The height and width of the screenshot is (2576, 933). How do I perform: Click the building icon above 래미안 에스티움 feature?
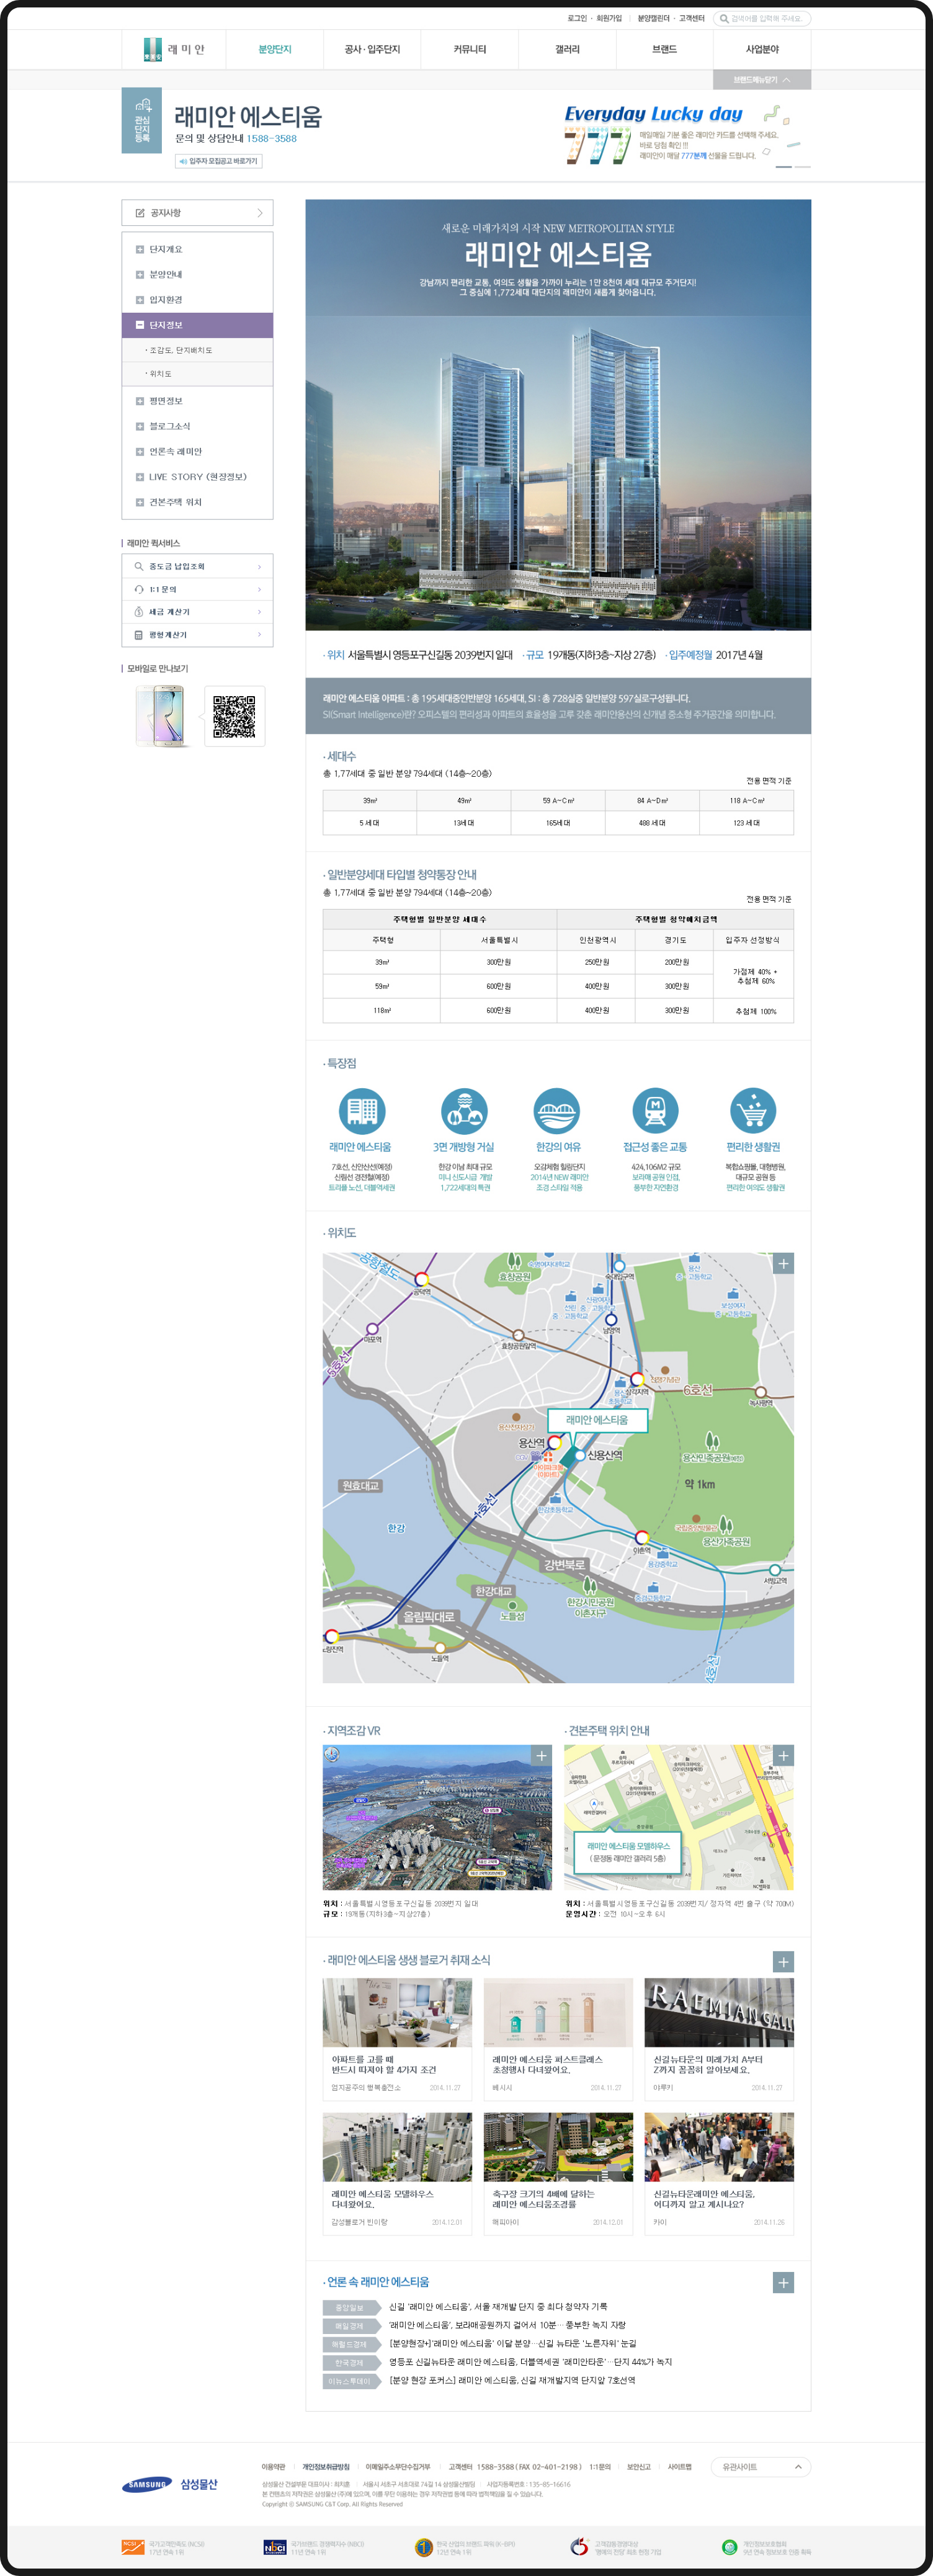[x=362, y=1111]
